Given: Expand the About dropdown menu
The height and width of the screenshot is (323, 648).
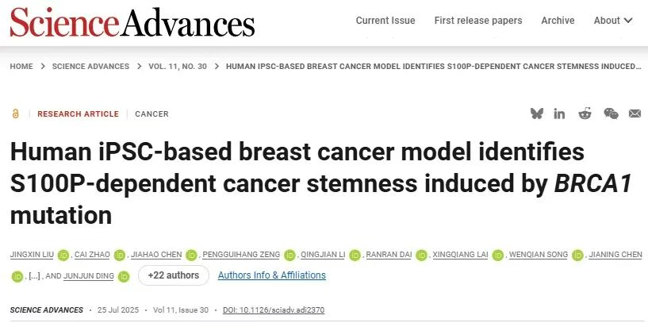Looking at the screenshot, I should pyautogui.click(x=613, y=21).
